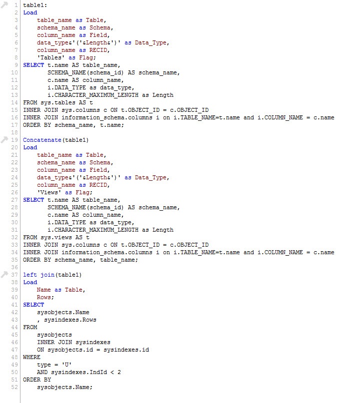Click 'schema_name as Schema,' on line 22

(75, 162)
